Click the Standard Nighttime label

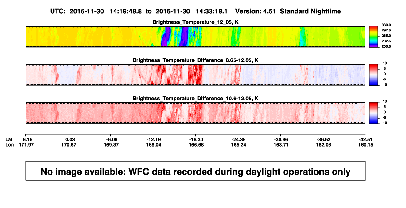310,11
